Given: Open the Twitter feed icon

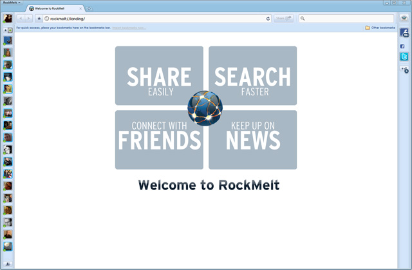Looking at the screenshot, I should (404, 57).
